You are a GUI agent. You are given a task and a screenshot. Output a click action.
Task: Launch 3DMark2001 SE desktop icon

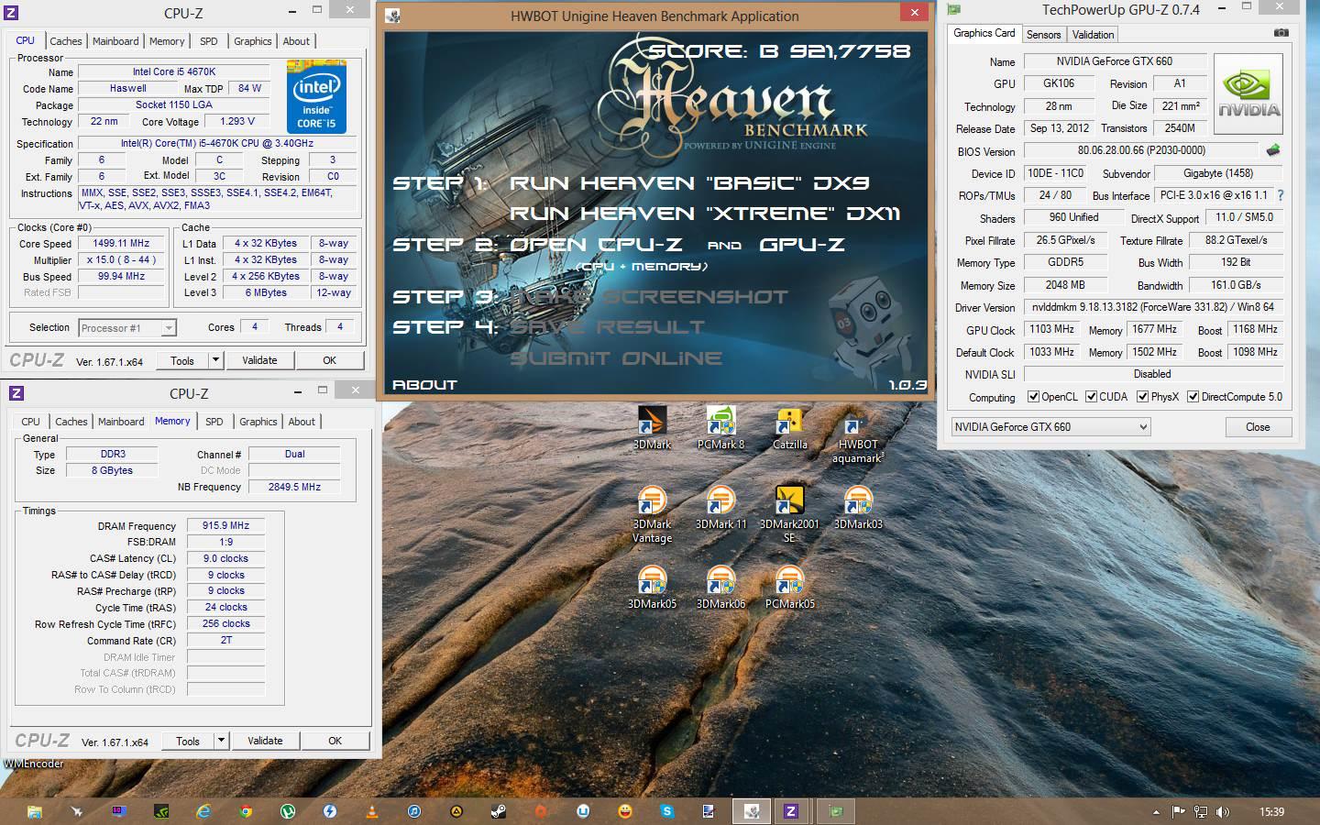(x=789, y=515)
